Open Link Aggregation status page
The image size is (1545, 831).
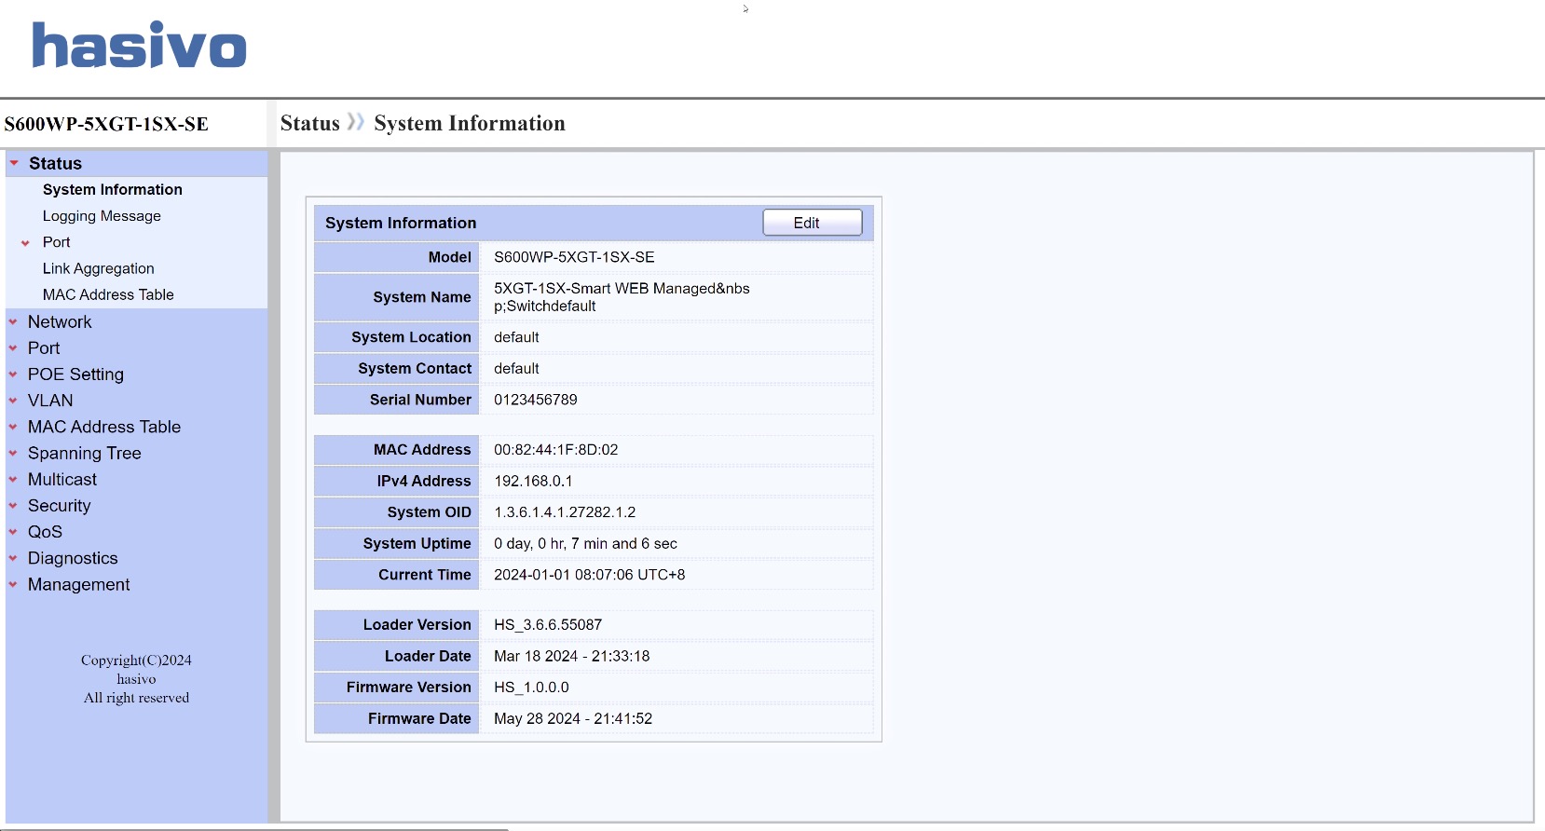click(98, 268)
